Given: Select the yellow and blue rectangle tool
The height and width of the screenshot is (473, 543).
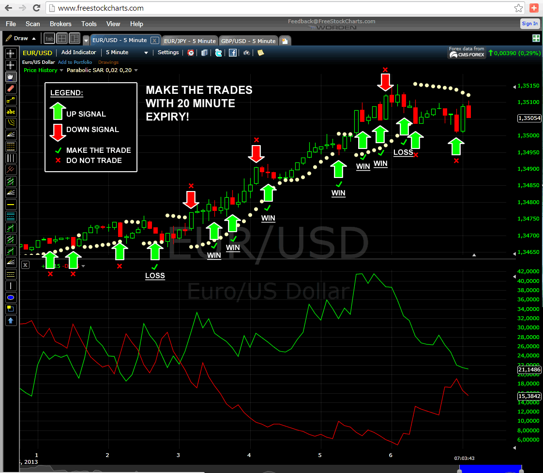Looking at the screenshot, I should tap(11, 309).
